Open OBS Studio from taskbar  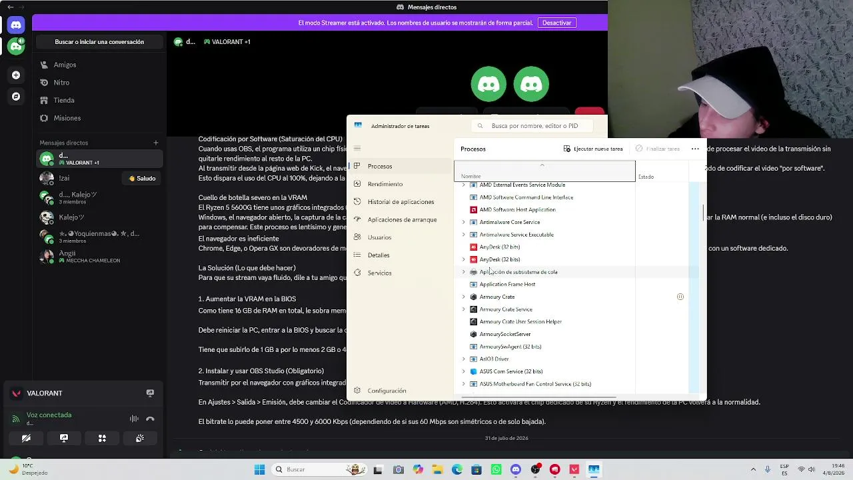pyautogui.click(x=535, y=469)
